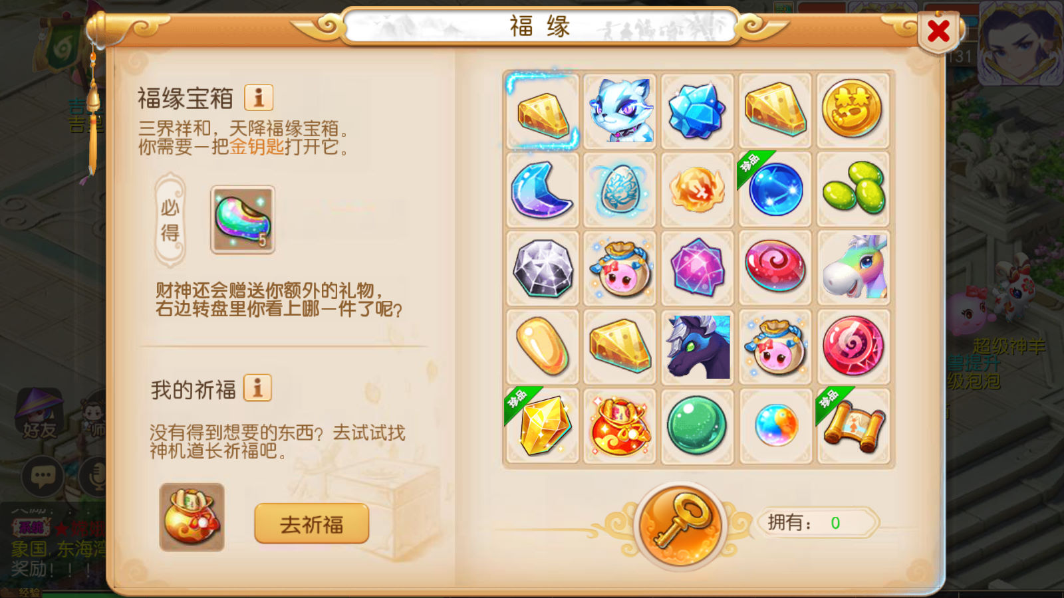
Task: Click the 去祈福 button
Action: (x=311, y=524)
